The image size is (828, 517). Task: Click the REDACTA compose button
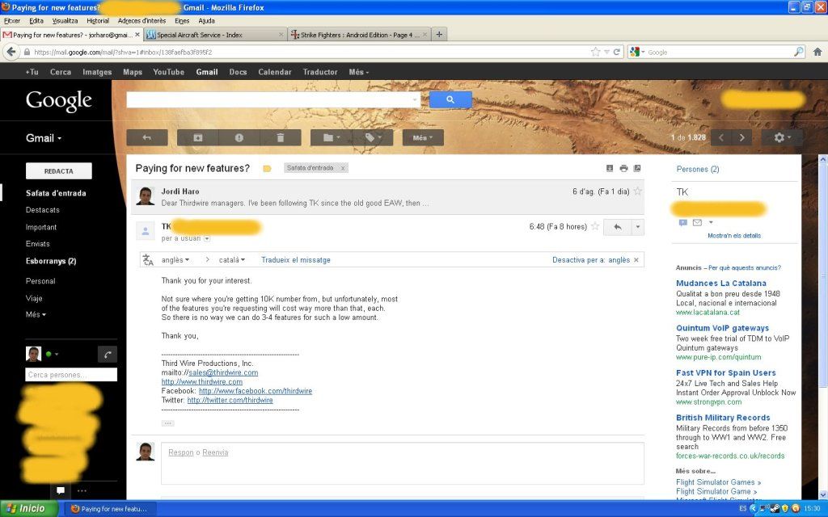point(58,171)
